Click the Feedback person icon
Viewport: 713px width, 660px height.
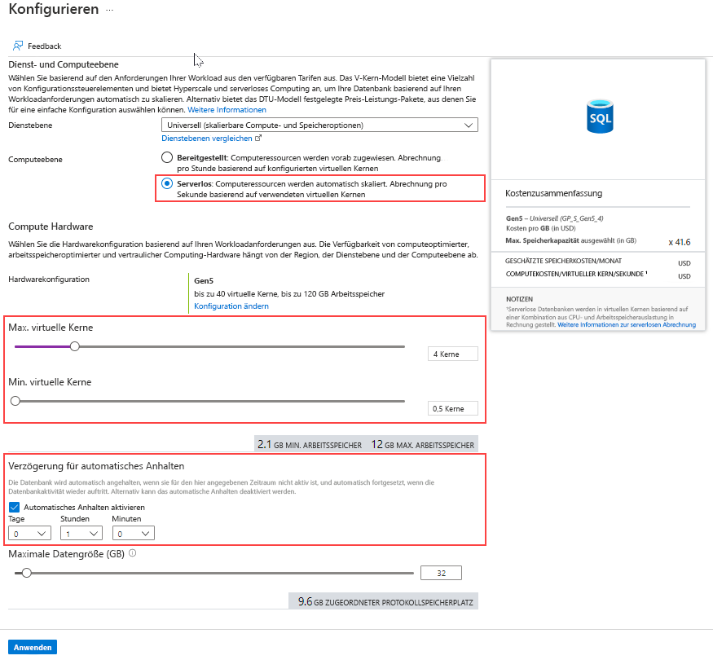18,46
